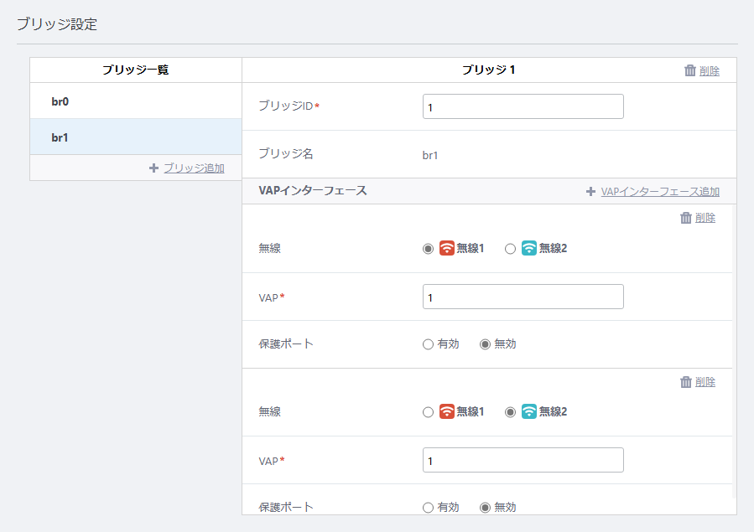Focus the ブリッジID input field
Viewport: 754px width, 532px height.
(x=523, y=106)
